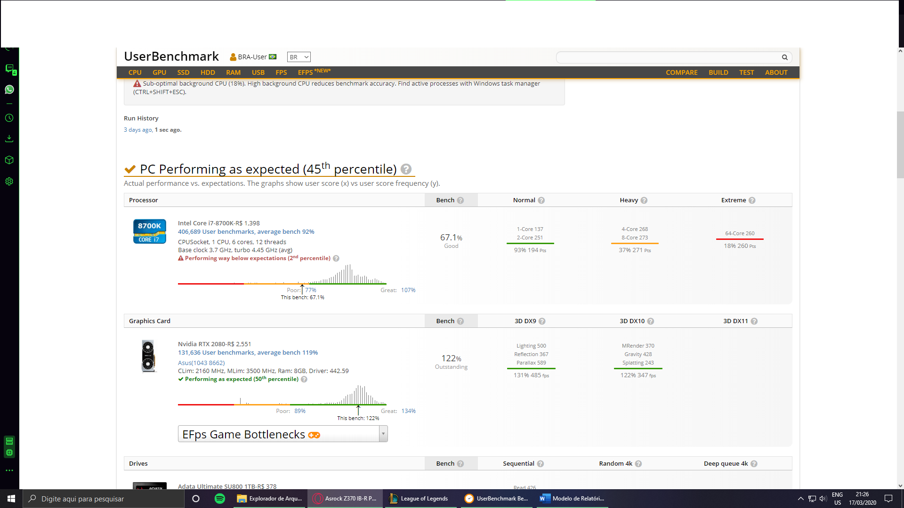Click the volume speaker tray icon

click(823, 499)
